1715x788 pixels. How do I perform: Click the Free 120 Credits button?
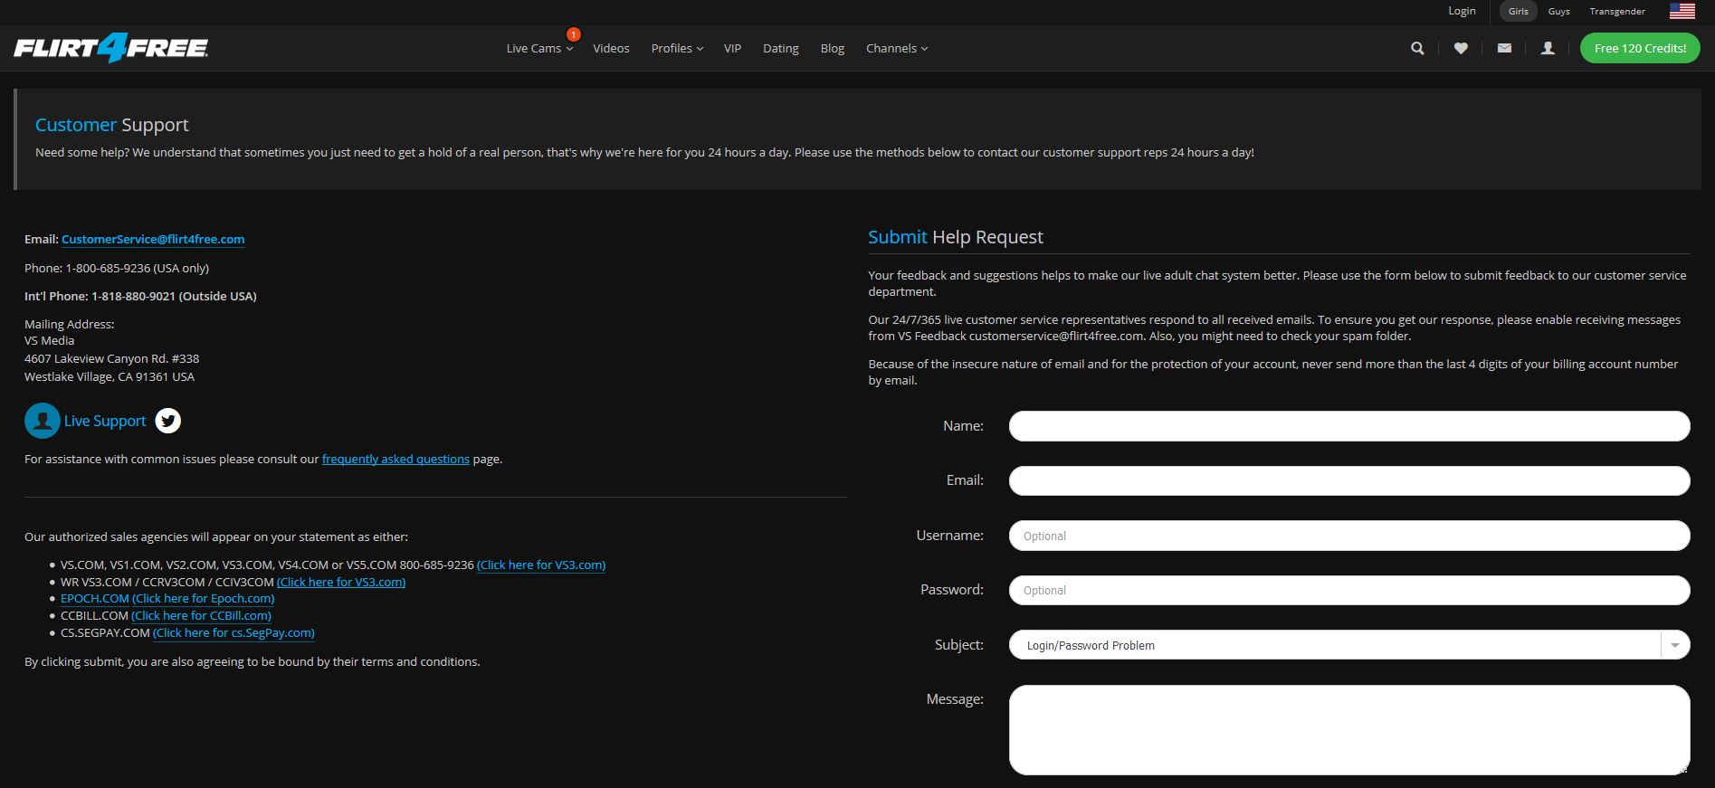pyautogui.click(x=1640, y=49)
